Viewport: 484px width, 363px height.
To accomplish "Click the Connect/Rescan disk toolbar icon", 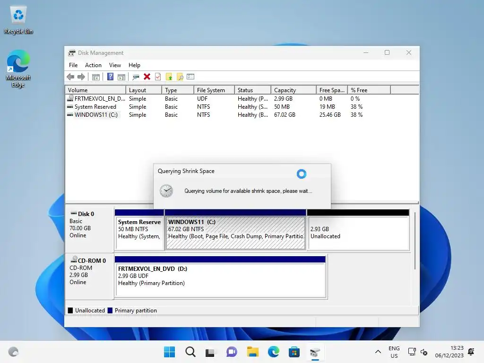I will point(136,77).
